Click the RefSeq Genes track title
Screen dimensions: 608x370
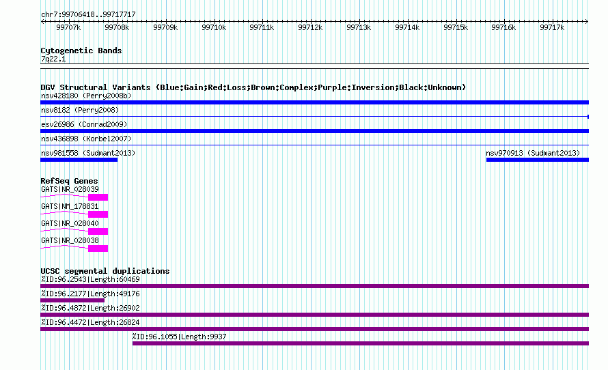69,181
